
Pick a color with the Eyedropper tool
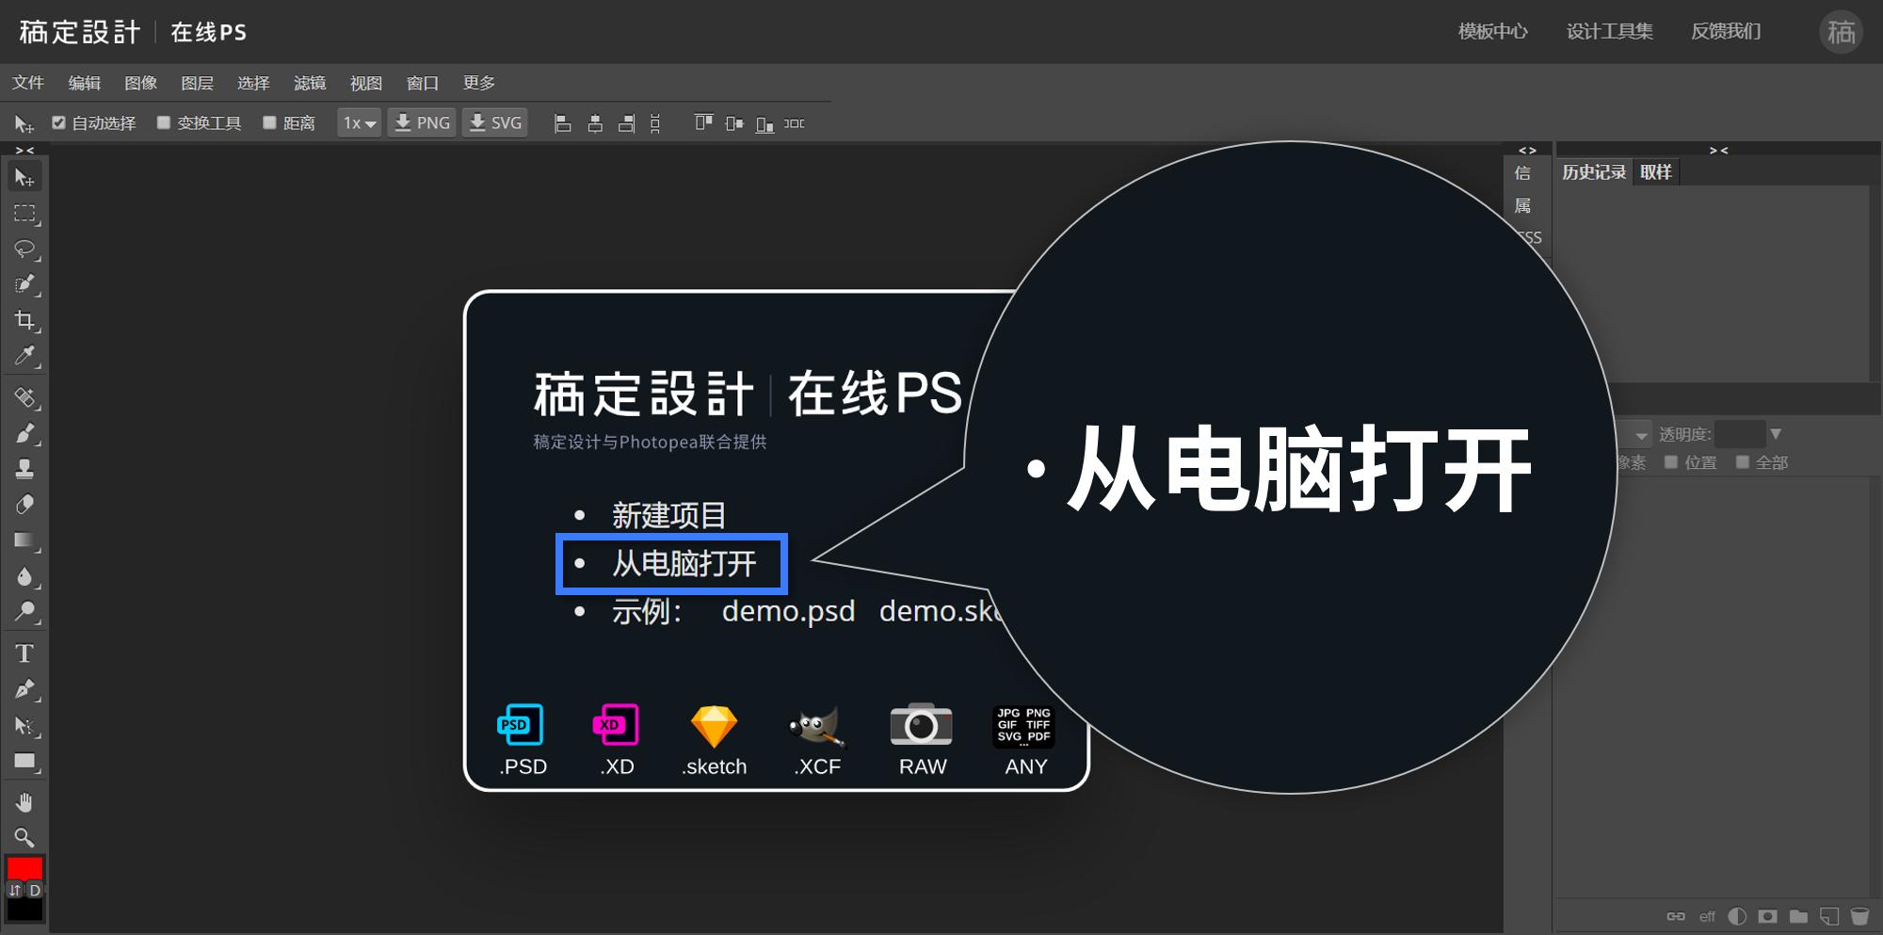(25, 358)
